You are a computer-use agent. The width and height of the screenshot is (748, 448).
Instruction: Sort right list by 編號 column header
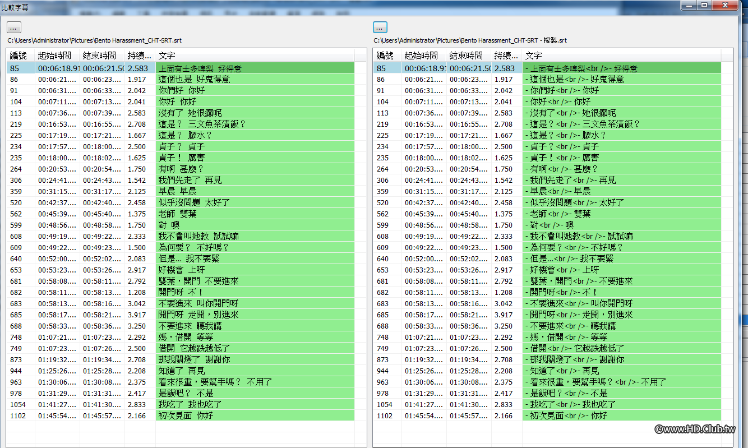point(387,56)
